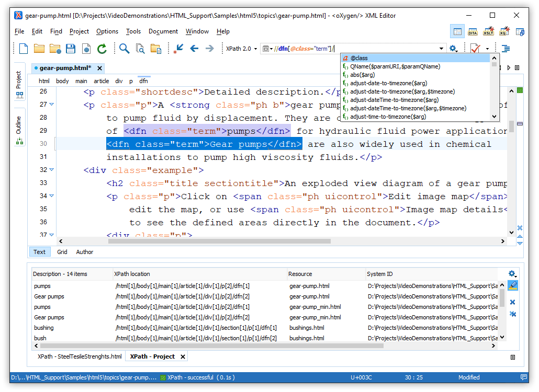Click the 'body' breadcrumb element
Image resolution: width=539 pixels, height=392 pixels.
62,81
